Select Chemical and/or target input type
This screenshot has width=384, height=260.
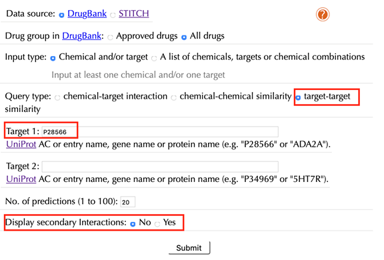tap(53, 58)
